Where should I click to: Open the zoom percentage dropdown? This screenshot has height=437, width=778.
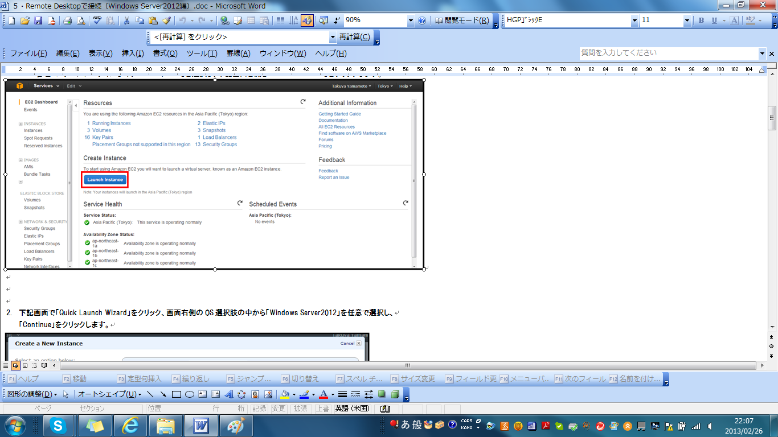click(x=411, y=20)
